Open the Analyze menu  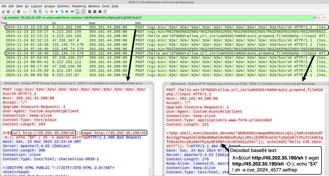50,6
